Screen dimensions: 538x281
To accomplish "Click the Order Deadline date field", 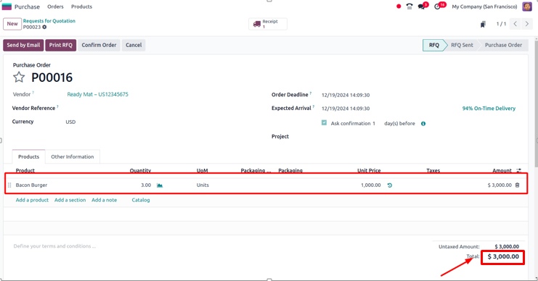I will (x=346, y=95).
